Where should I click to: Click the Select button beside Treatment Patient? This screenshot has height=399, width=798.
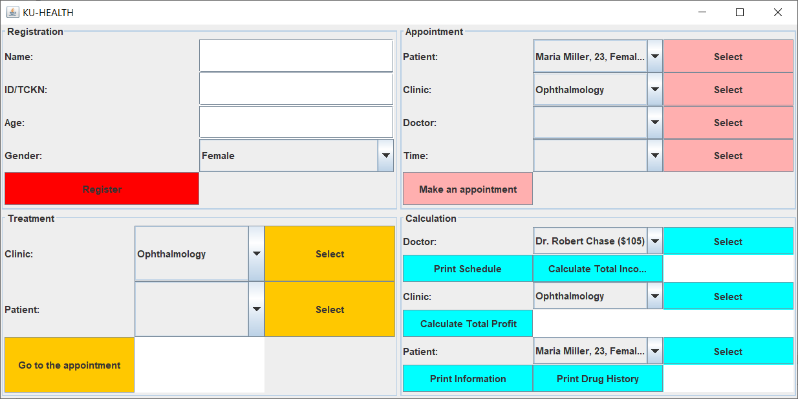[x=329, y=309]
